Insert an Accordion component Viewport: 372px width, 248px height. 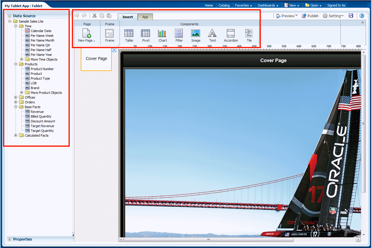point(231,36)
